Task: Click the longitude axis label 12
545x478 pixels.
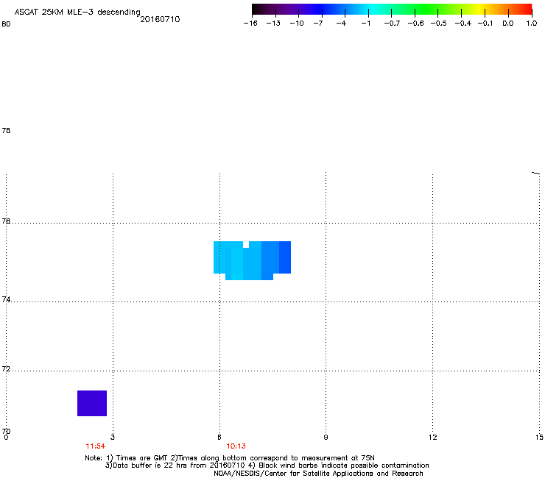Action: [433, 437]
